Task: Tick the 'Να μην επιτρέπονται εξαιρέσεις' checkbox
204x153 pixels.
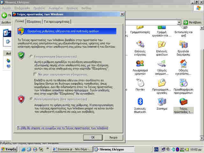Action: 35,74
